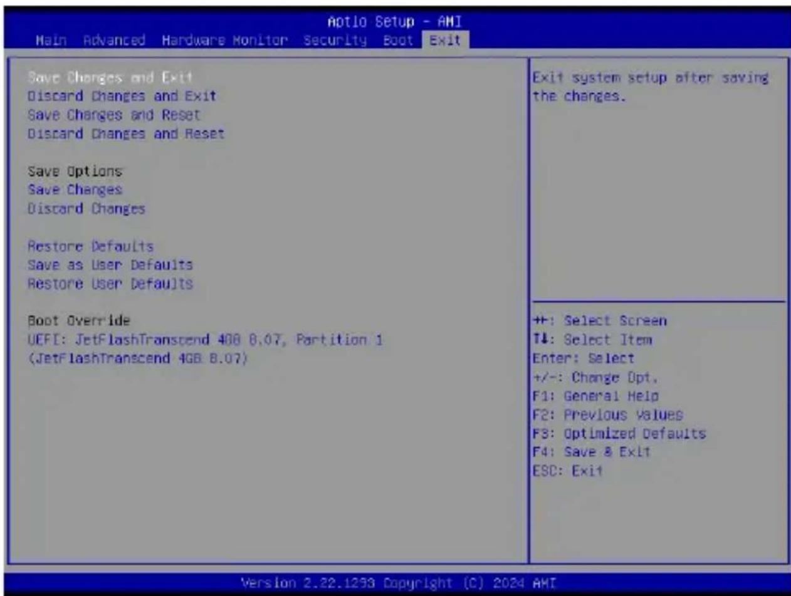The width and height of the screenshot is (791, 596).
Task: Click the Boot Override heading
Action: (x=79, y=320)
